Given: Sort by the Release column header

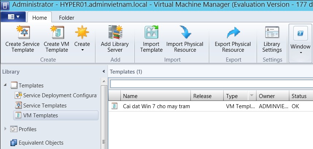Looking at the screenshot, I should [207, 96].
